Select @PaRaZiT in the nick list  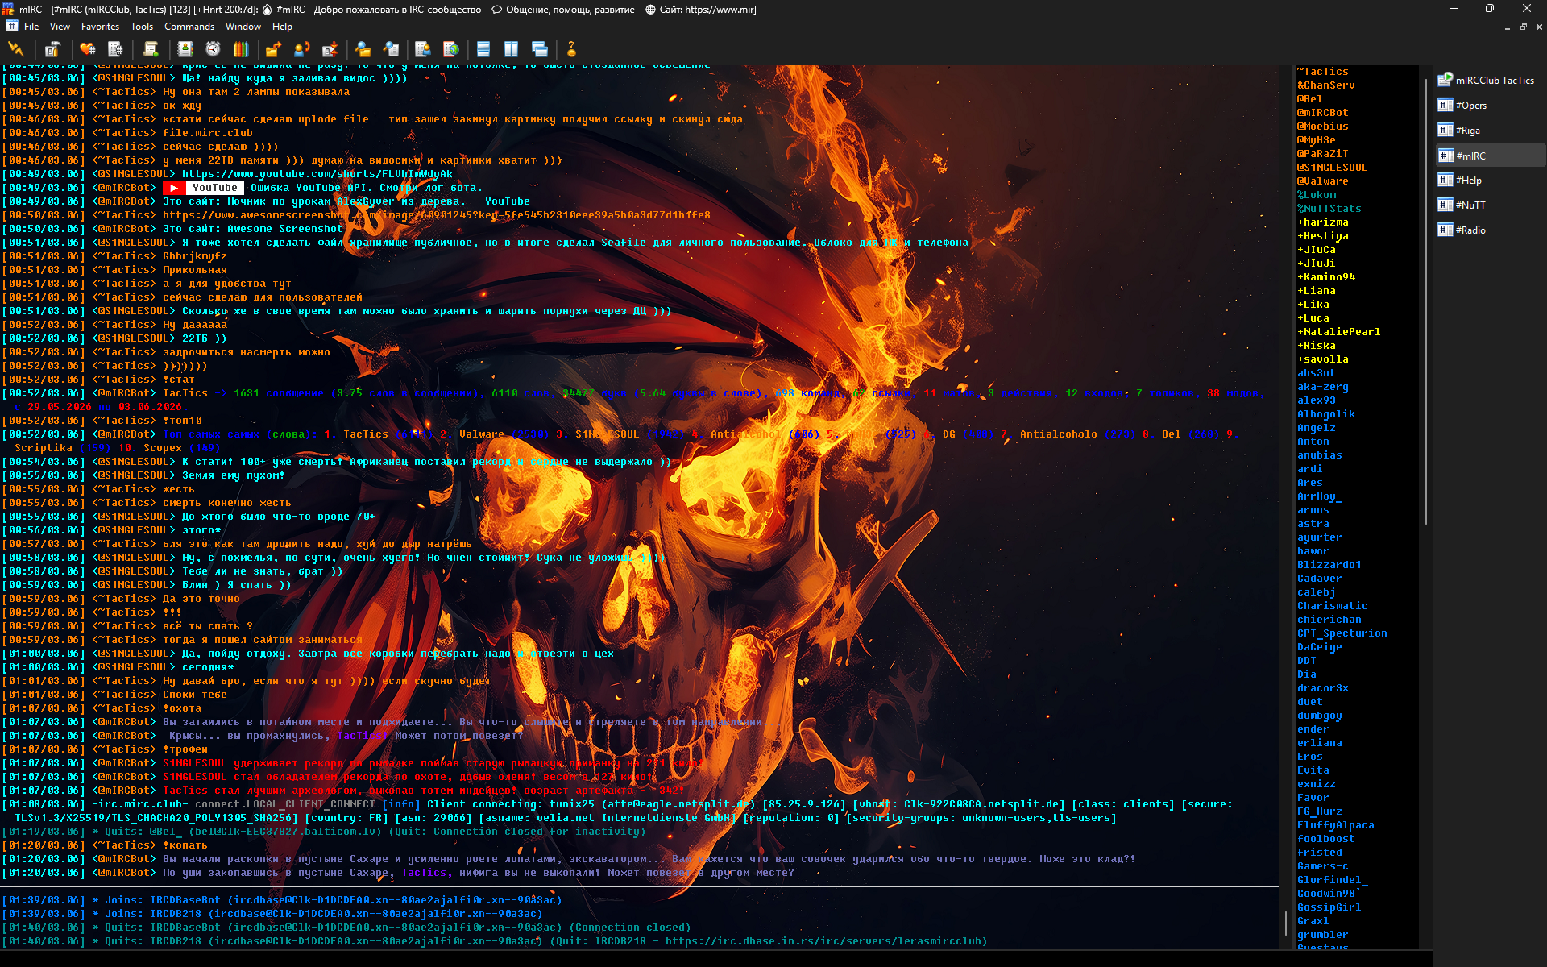point(1322,154)
